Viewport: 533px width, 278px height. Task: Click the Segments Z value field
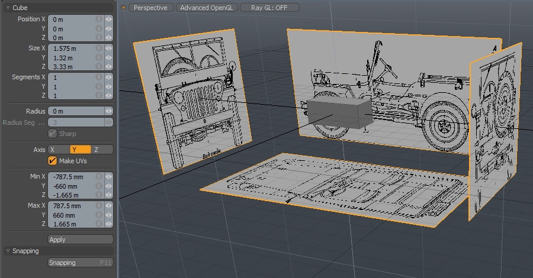[76, 95]
